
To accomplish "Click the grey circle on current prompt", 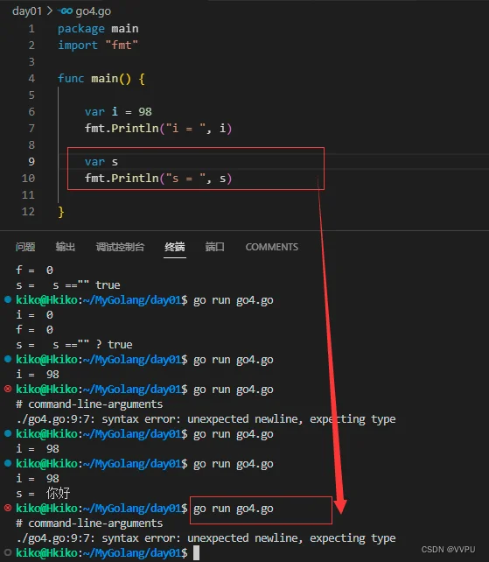I will [8, 552].
